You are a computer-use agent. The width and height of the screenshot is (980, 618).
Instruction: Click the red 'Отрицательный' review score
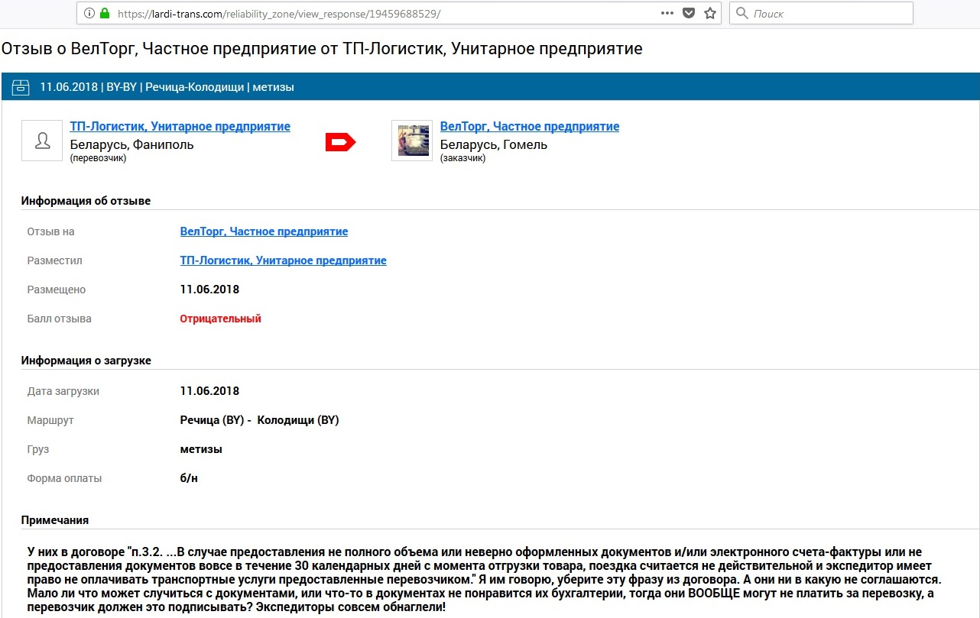[x=220, y=319]
